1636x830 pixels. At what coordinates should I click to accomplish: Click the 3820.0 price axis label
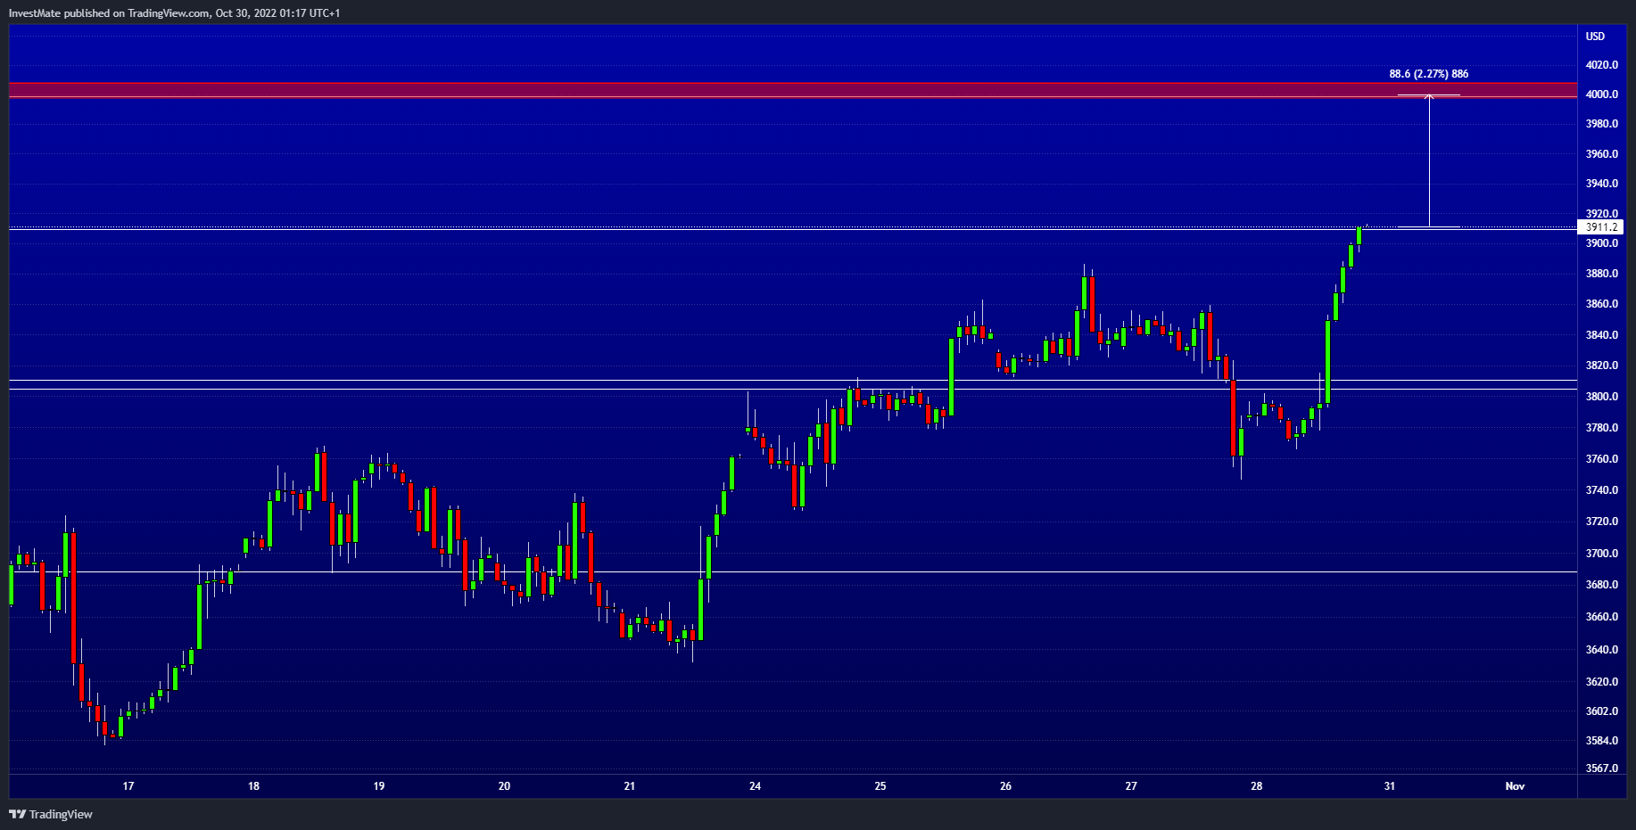[1602, 366]
